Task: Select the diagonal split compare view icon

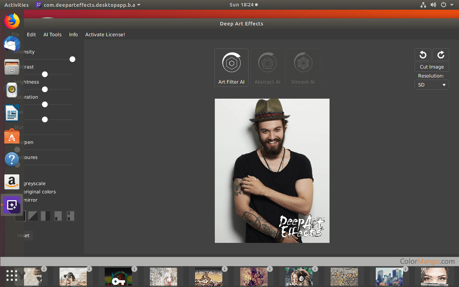Action: pos(33,216)
